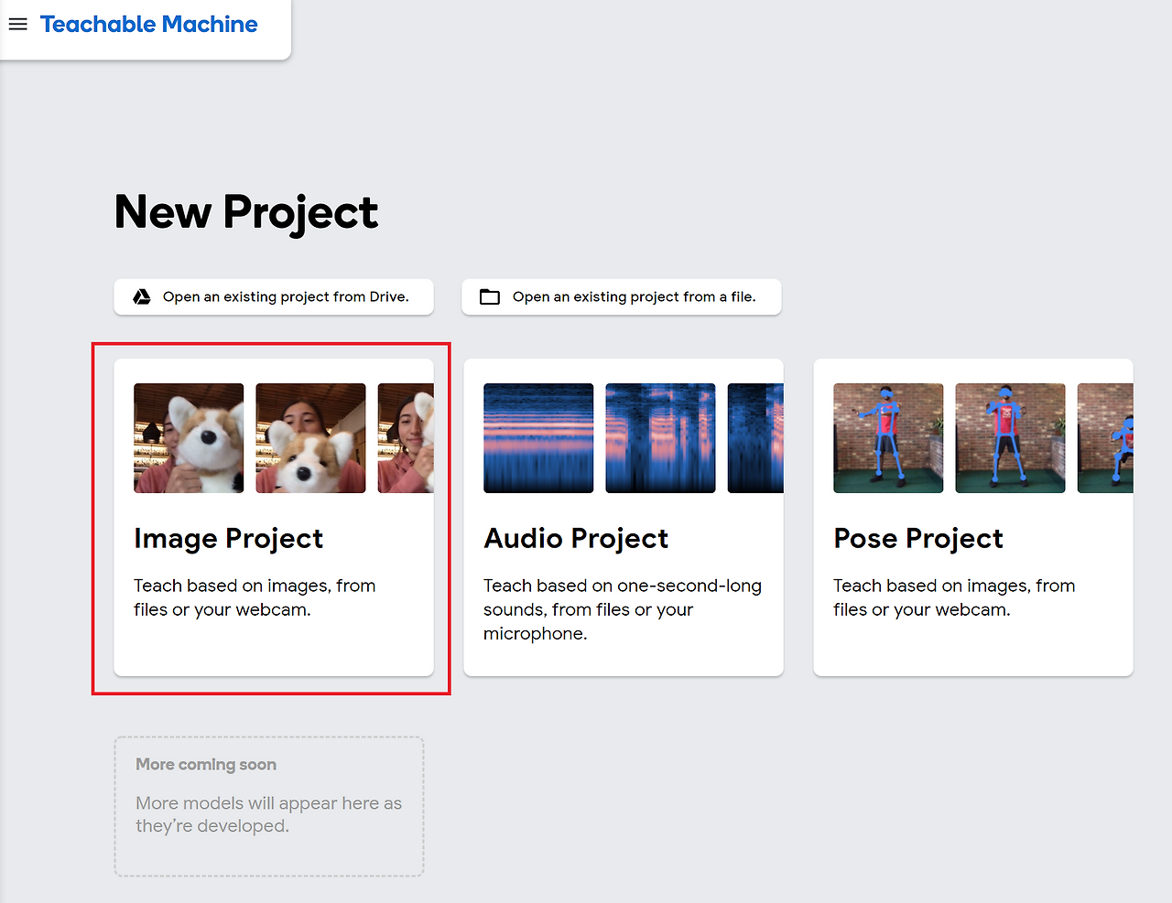The image size is (1172, 903).
Task: Select the Image Project title
Action: (229, 539)
